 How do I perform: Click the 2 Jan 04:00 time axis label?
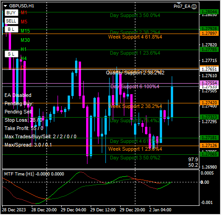160,210
